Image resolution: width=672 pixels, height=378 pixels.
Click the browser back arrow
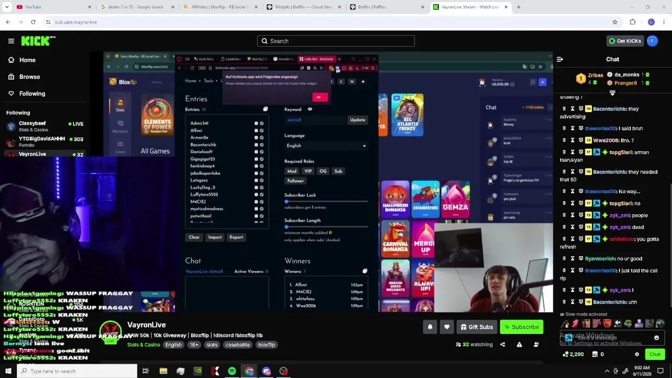[8, 22]
